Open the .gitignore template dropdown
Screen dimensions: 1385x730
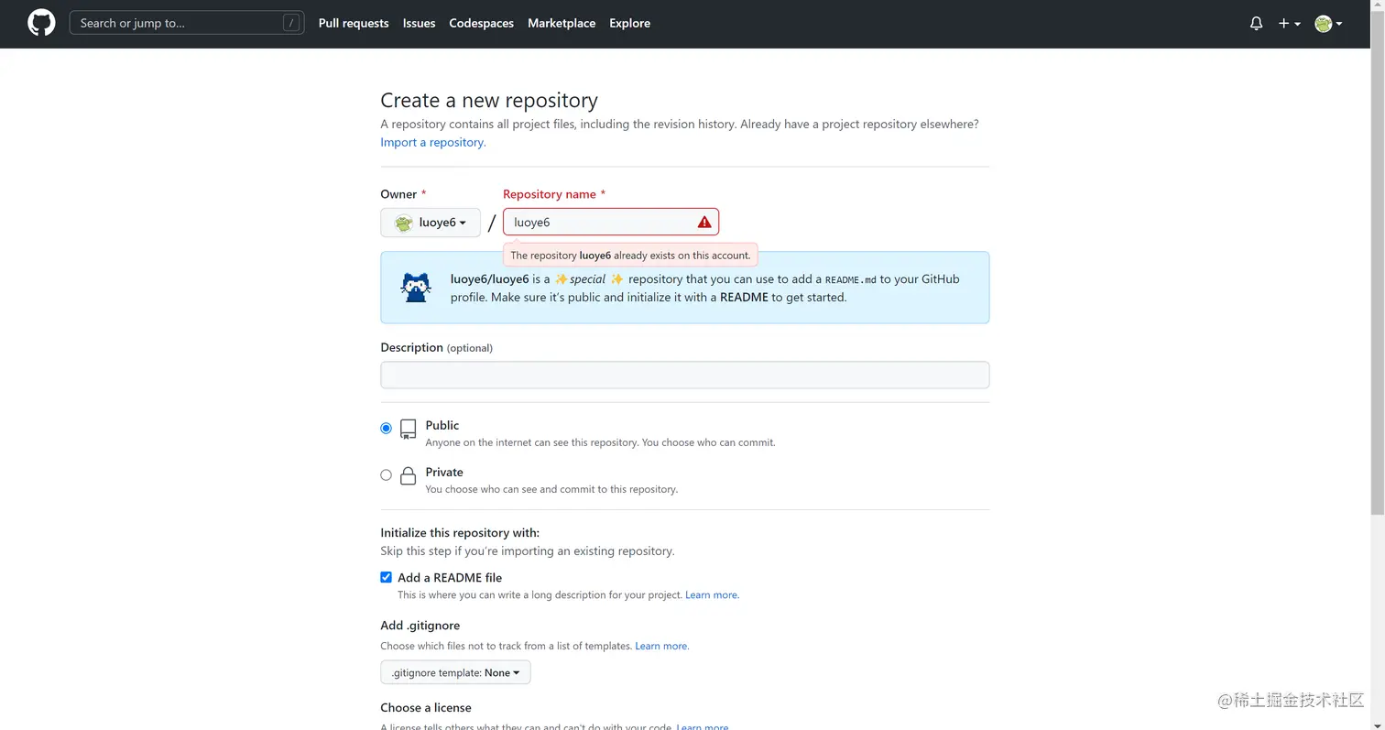coord(455,672)
